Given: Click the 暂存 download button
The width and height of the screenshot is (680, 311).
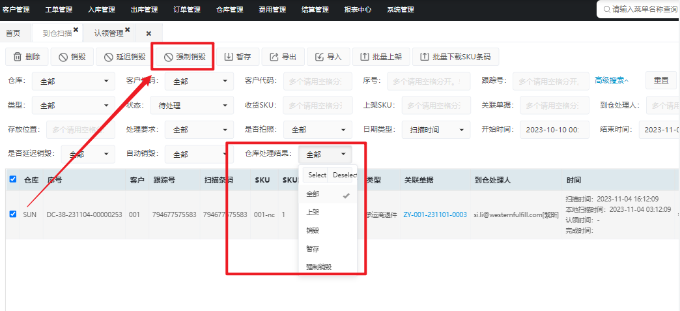Looking at the screenshot, I should pos(237,57).
